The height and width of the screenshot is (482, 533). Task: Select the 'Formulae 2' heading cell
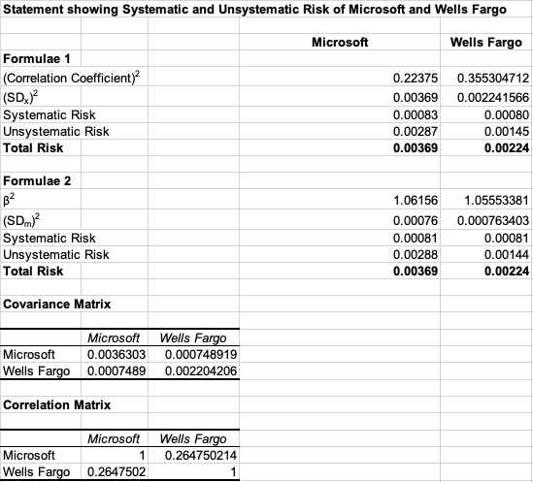pos(37,181)
